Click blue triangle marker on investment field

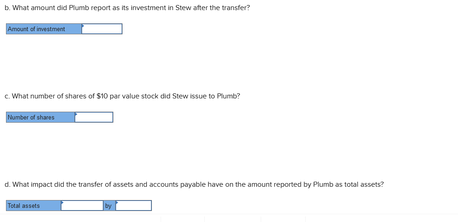tap(83, 26)
